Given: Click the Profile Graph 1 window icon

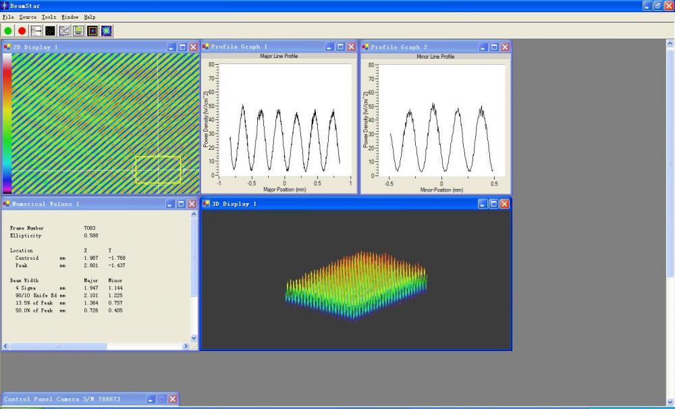Looking at the screenshot, I should [x=206, y=47].
